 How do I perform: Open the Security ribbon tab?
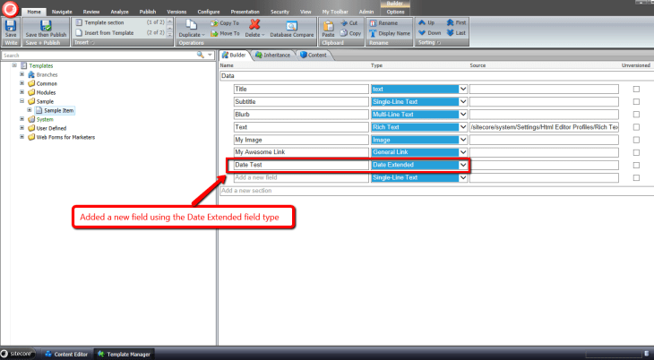[280, 12]
